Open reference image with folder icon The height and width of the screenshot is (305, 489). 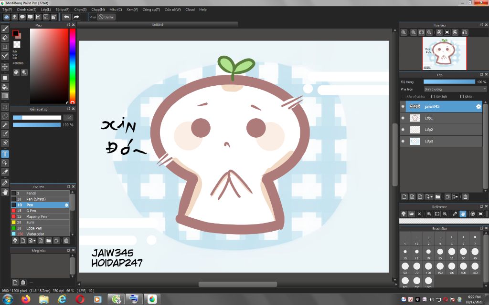[x=411, y=214]
